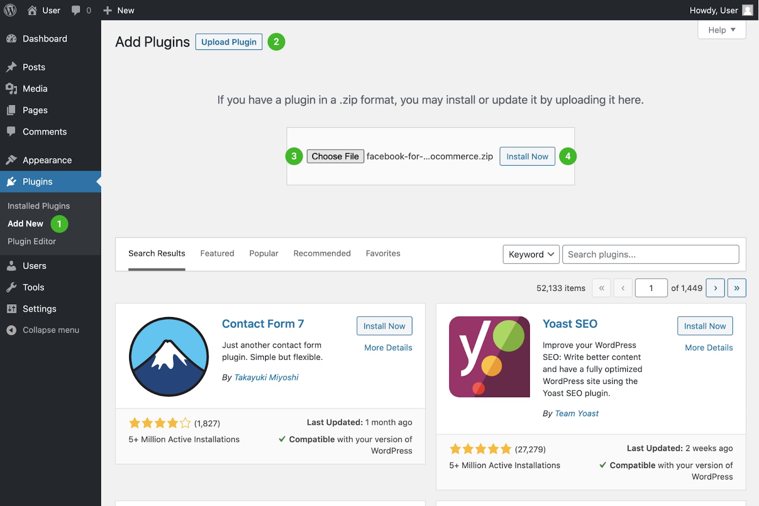Open author Takayuki Miyoshi link
759x506 pixels.
(266, 377)
